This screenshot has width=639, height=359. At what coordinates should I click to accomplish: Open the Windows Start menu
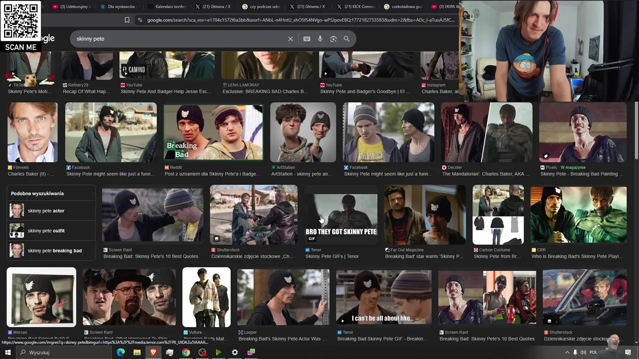click(8, 353)
